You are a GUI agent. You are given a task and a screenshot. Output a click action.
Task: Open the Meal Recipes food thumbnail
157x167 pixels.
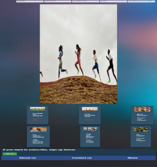(x=142, y=109)
